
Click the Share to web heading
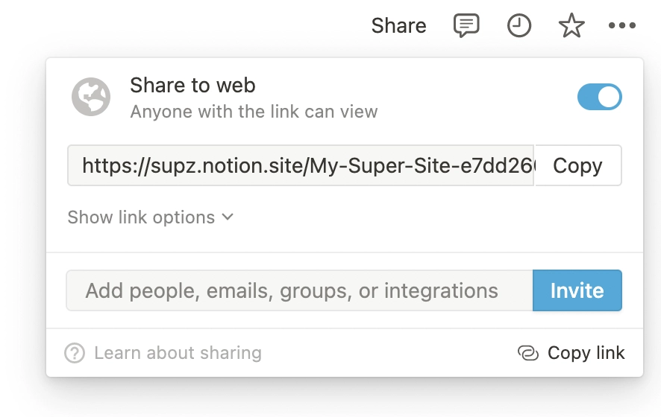click(x=192, y=86)
